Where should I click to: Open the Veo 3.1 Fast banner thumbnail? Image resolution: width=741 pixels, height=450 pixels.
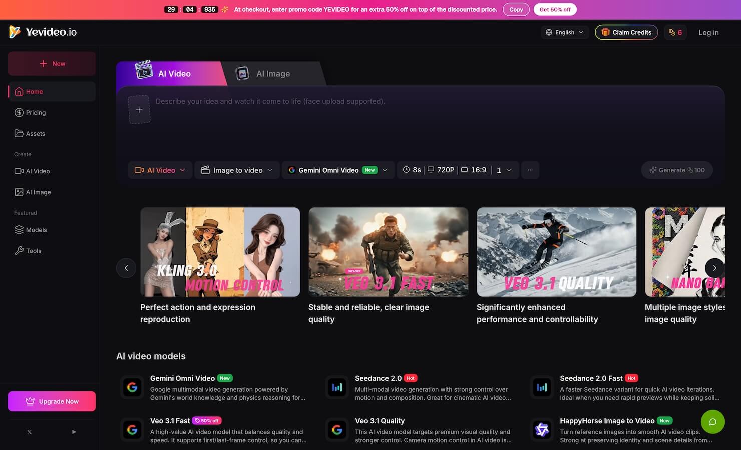pos(389,252)
